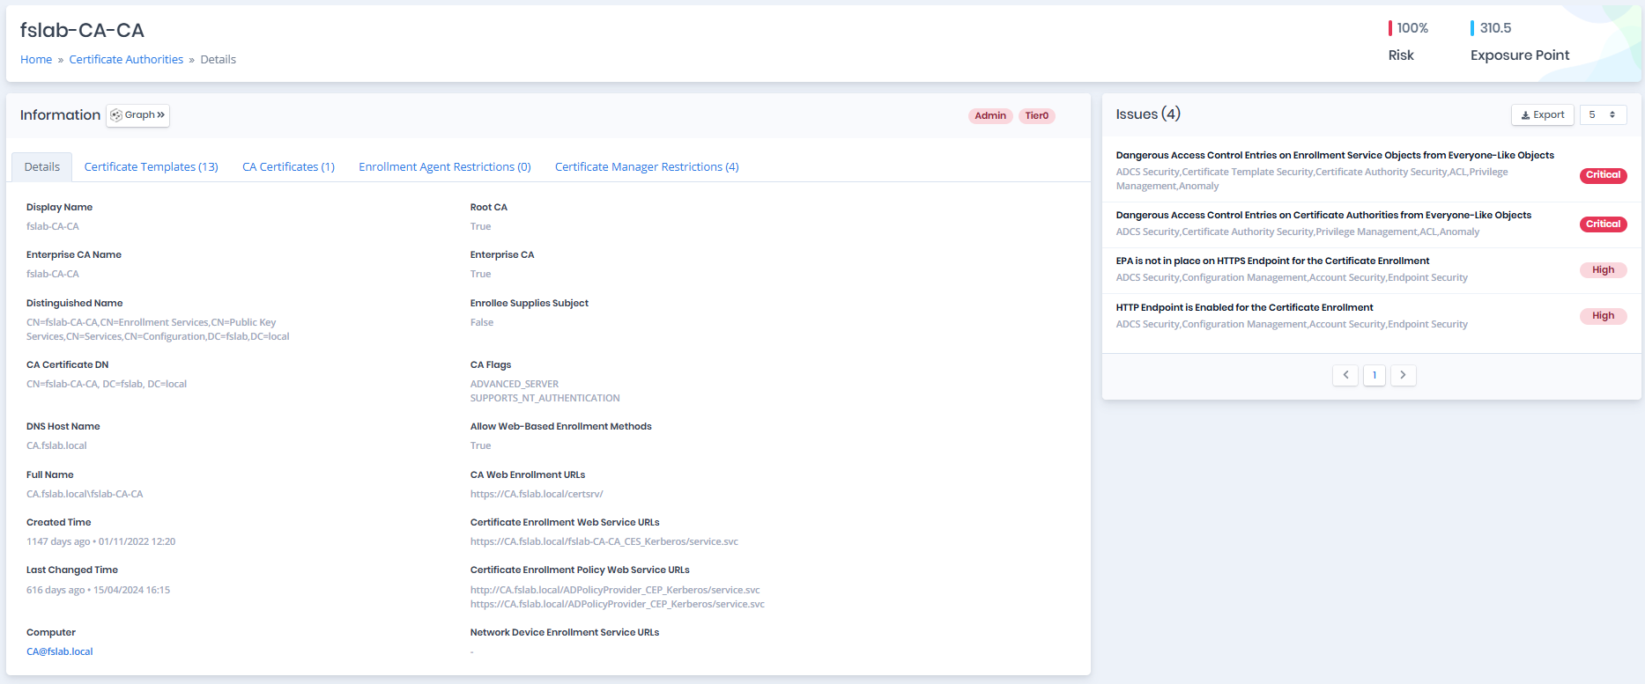Open HTTP Endpoint is Enabled issue
The height and width of the screenshot is (684, 1645).
(1244, 307)
